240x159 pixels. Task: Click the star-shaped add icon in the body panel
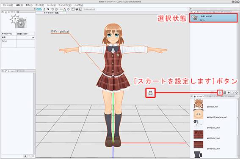[x=229, y=92]
